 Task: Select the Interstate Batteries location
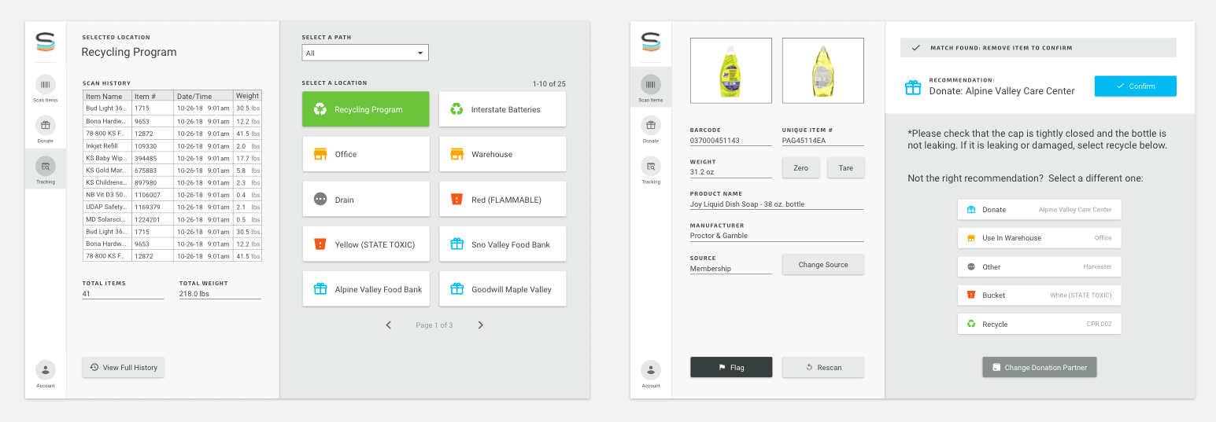[502, 109]
